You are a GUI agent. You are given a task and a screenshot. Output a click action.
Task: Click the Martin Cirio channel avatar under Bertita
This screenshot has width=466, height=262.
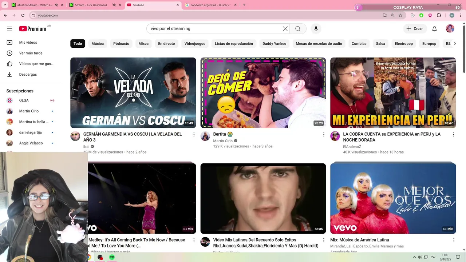click(205, 136)
